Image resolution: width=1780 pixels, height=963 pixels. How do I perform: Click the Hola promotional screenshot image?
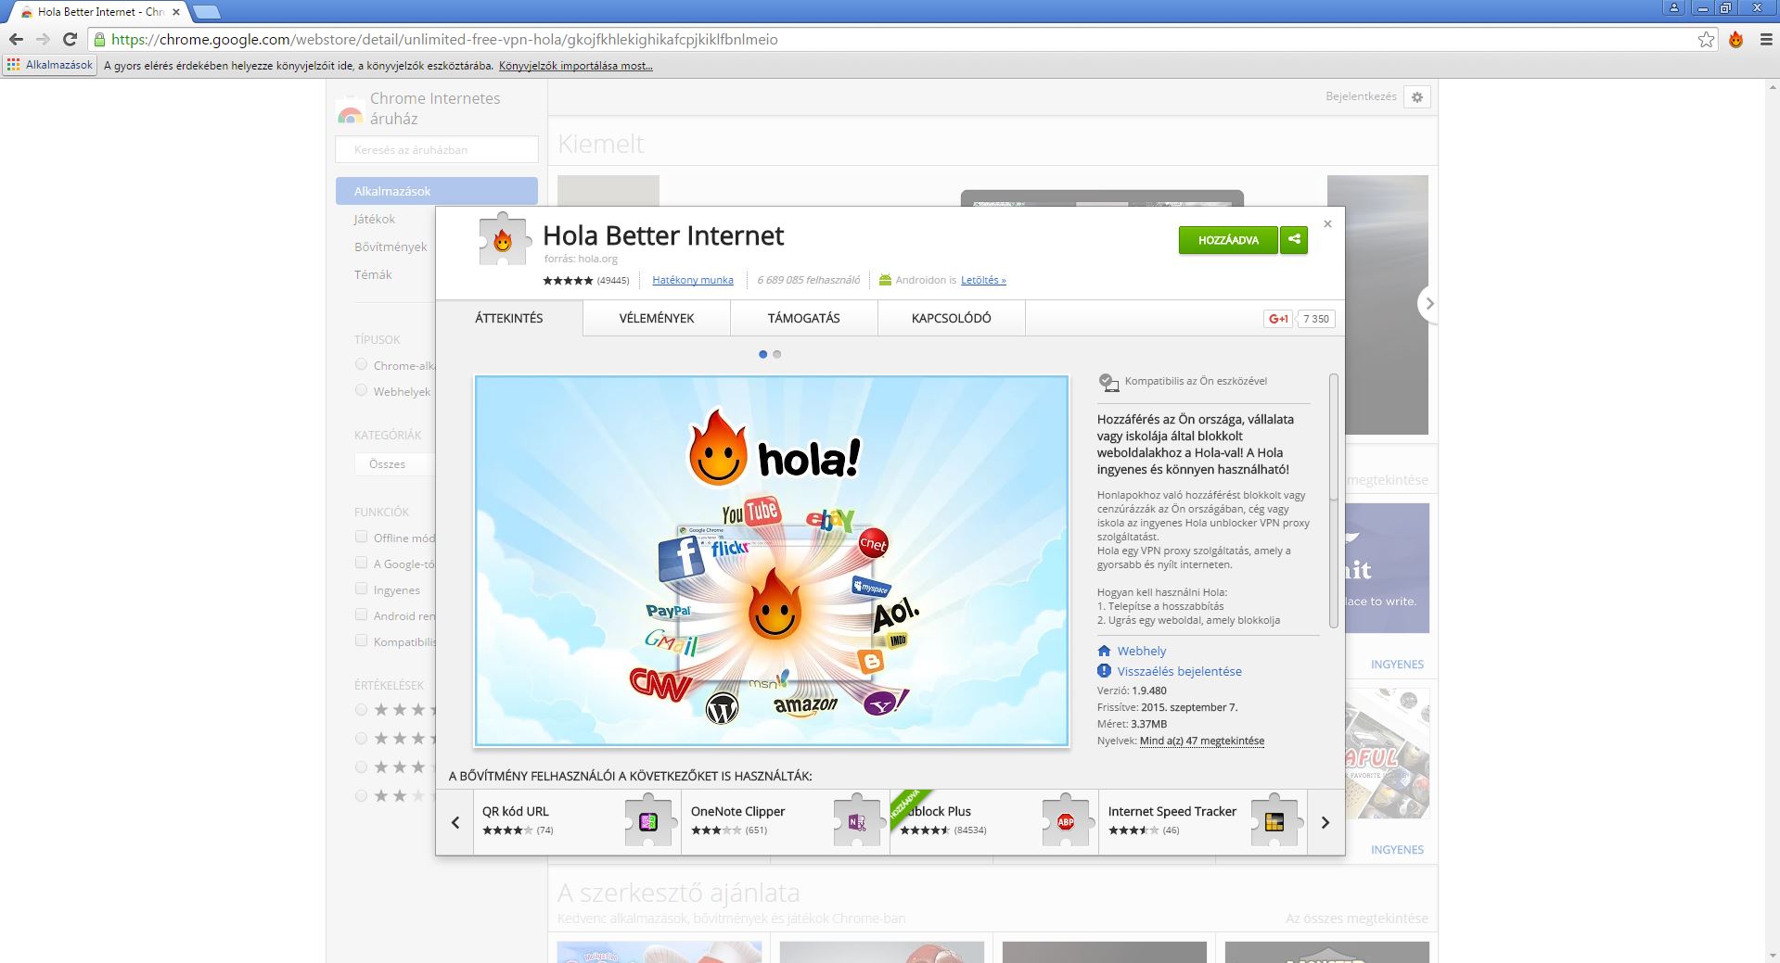772,561
